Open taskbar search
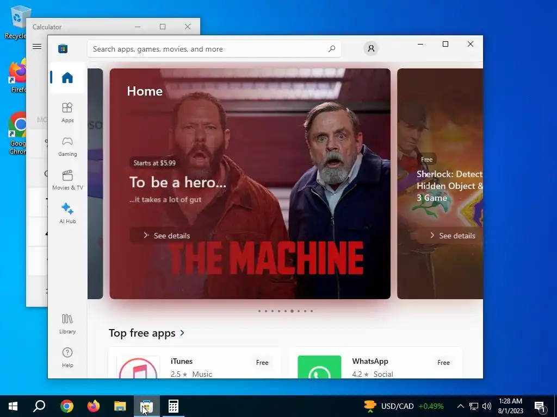 39,406
